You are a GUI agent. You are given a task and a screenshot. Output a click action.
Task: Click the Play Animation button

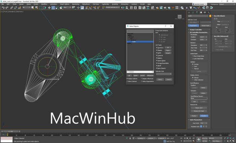pyautogui.click(x=187, y=138)
